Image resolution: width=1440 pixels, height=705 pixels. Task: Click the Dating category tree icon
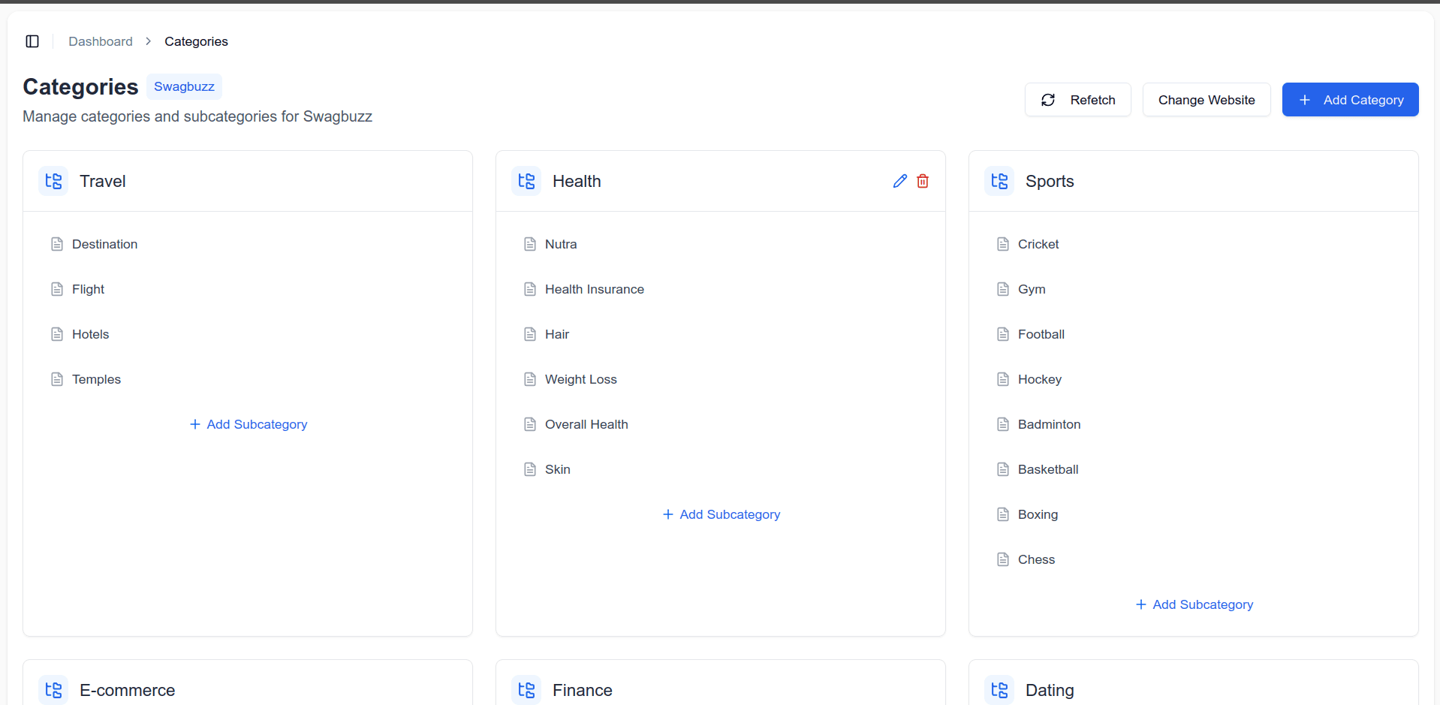(x=999, y=690)
